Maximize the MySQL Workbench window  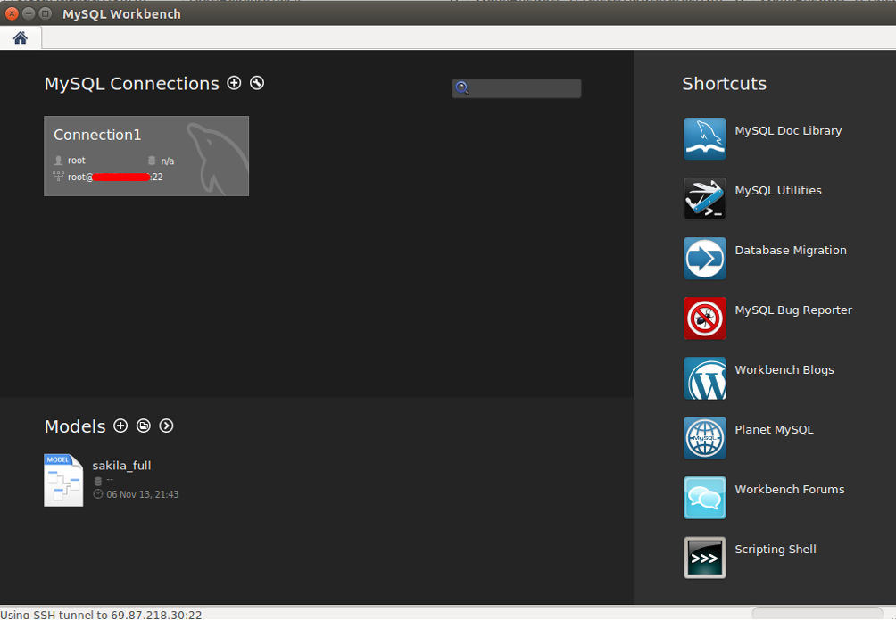46,13
